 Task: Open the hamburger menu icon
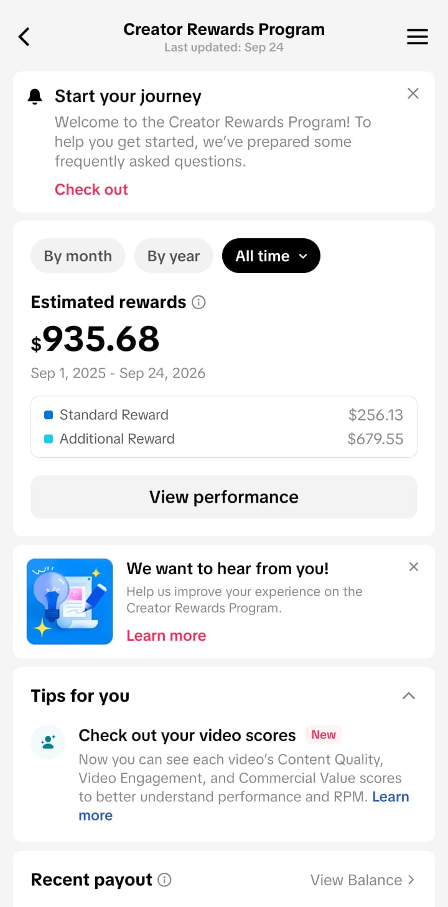pos(418,37)
